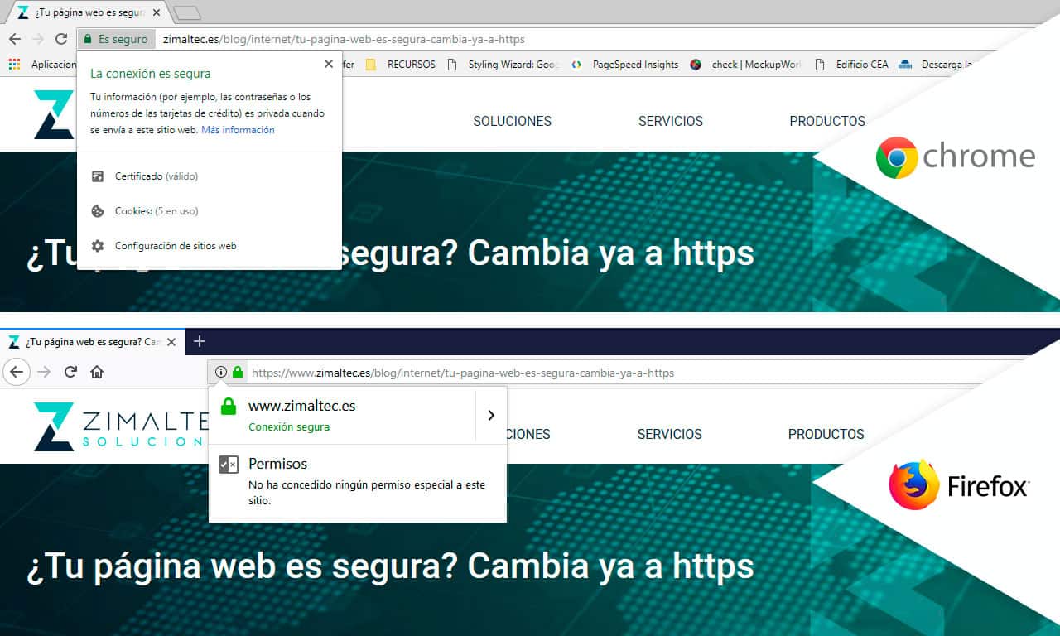Open 'Configuración de sitios web' settings
Image resolution: width=1060 pixels, height=636 pixels.
click(x=175, y=246)
